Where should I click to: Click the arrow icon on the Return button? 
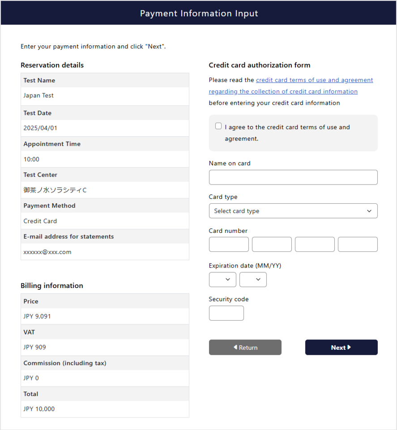point(234,347)
